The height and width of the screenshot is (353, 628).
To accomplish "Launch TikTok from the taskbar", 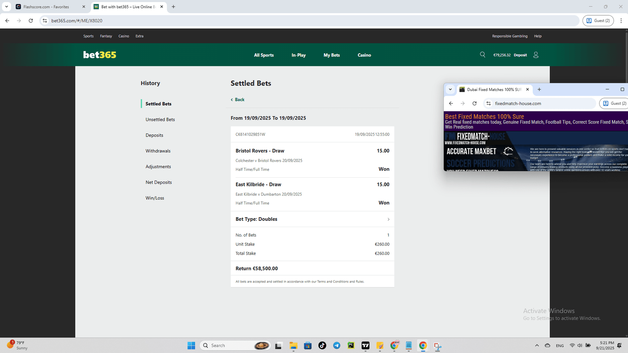I will pos(322,346).
